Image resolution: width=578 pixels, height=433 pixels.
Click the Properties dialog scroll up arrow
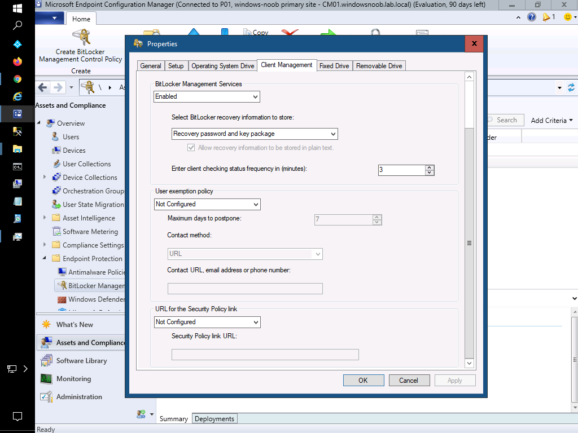click(x=469, y=77)
